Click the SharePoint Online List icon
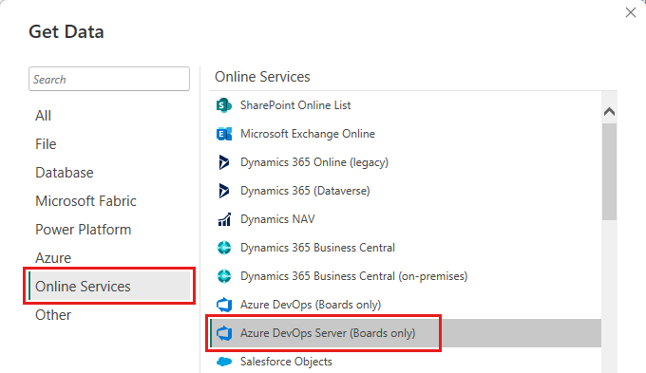The width and height of the screenshot is (646, 373). point(224,105)
